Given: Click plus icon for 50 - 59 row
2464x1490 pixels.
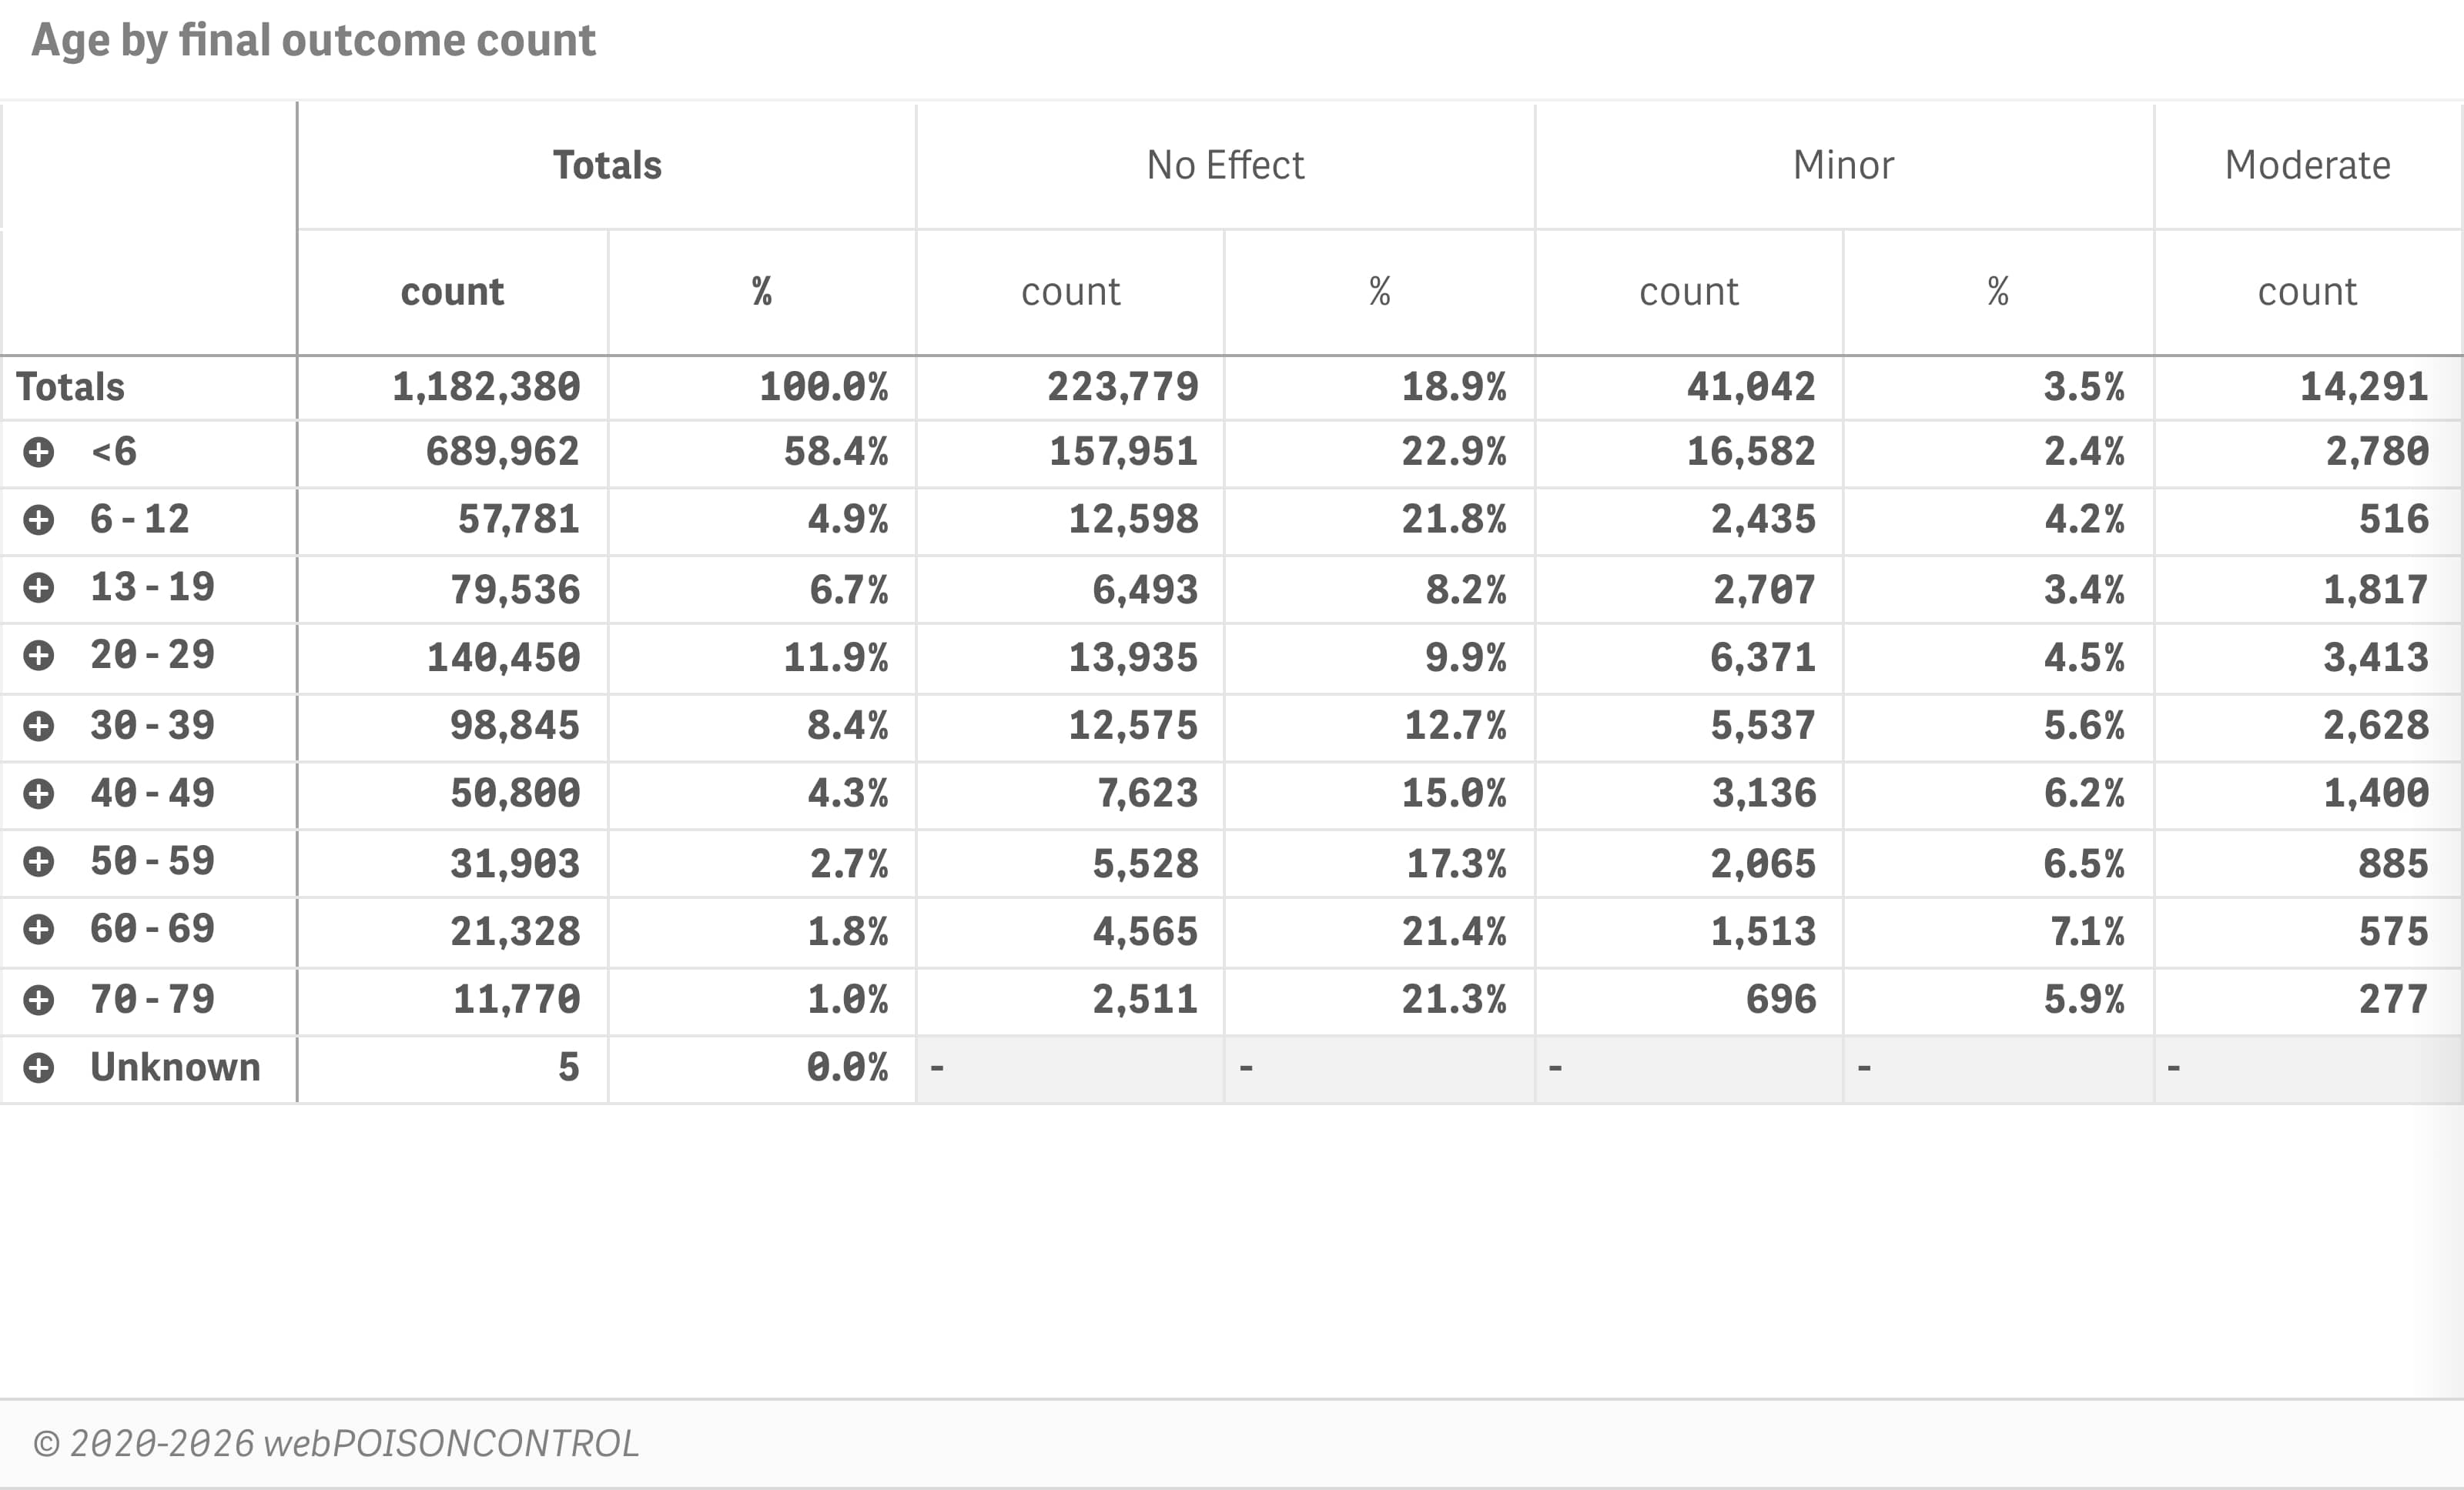Looking at the screenshot, I should 39,861.
